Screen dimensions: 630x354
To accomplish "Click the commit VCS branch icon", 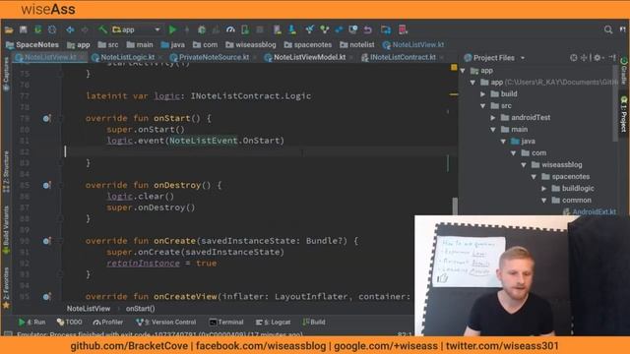I will click(x=324, y=30).
